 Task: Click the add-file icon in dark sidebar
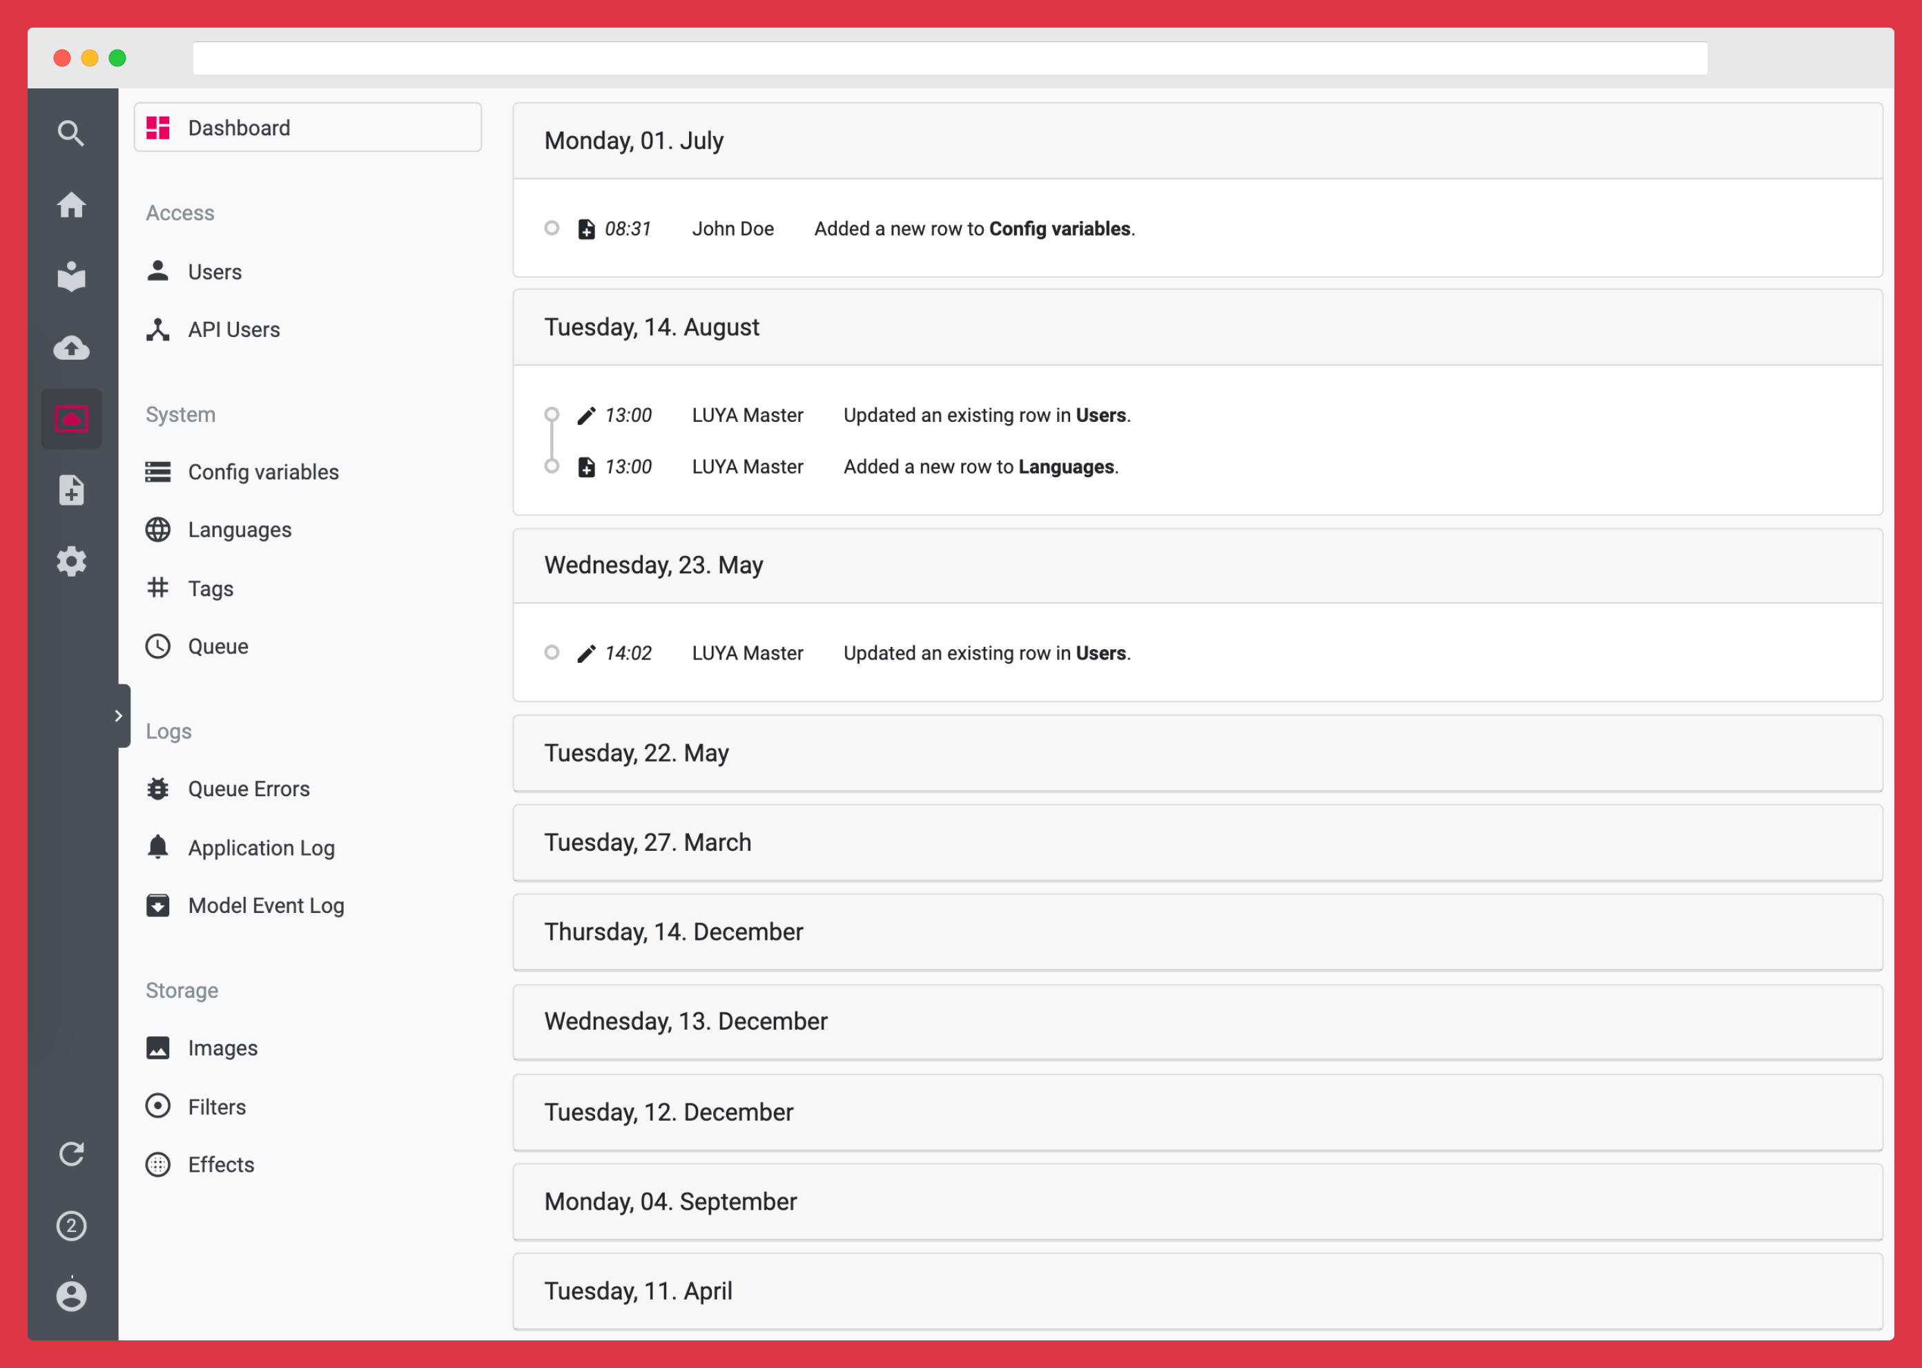[70, 490]
